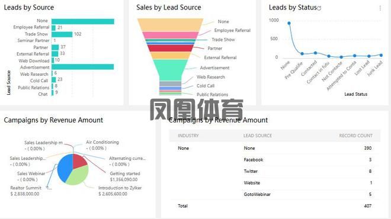The image size is (391, 219).
Task: Click the Facebook row in the table
Action: (275, 160)
